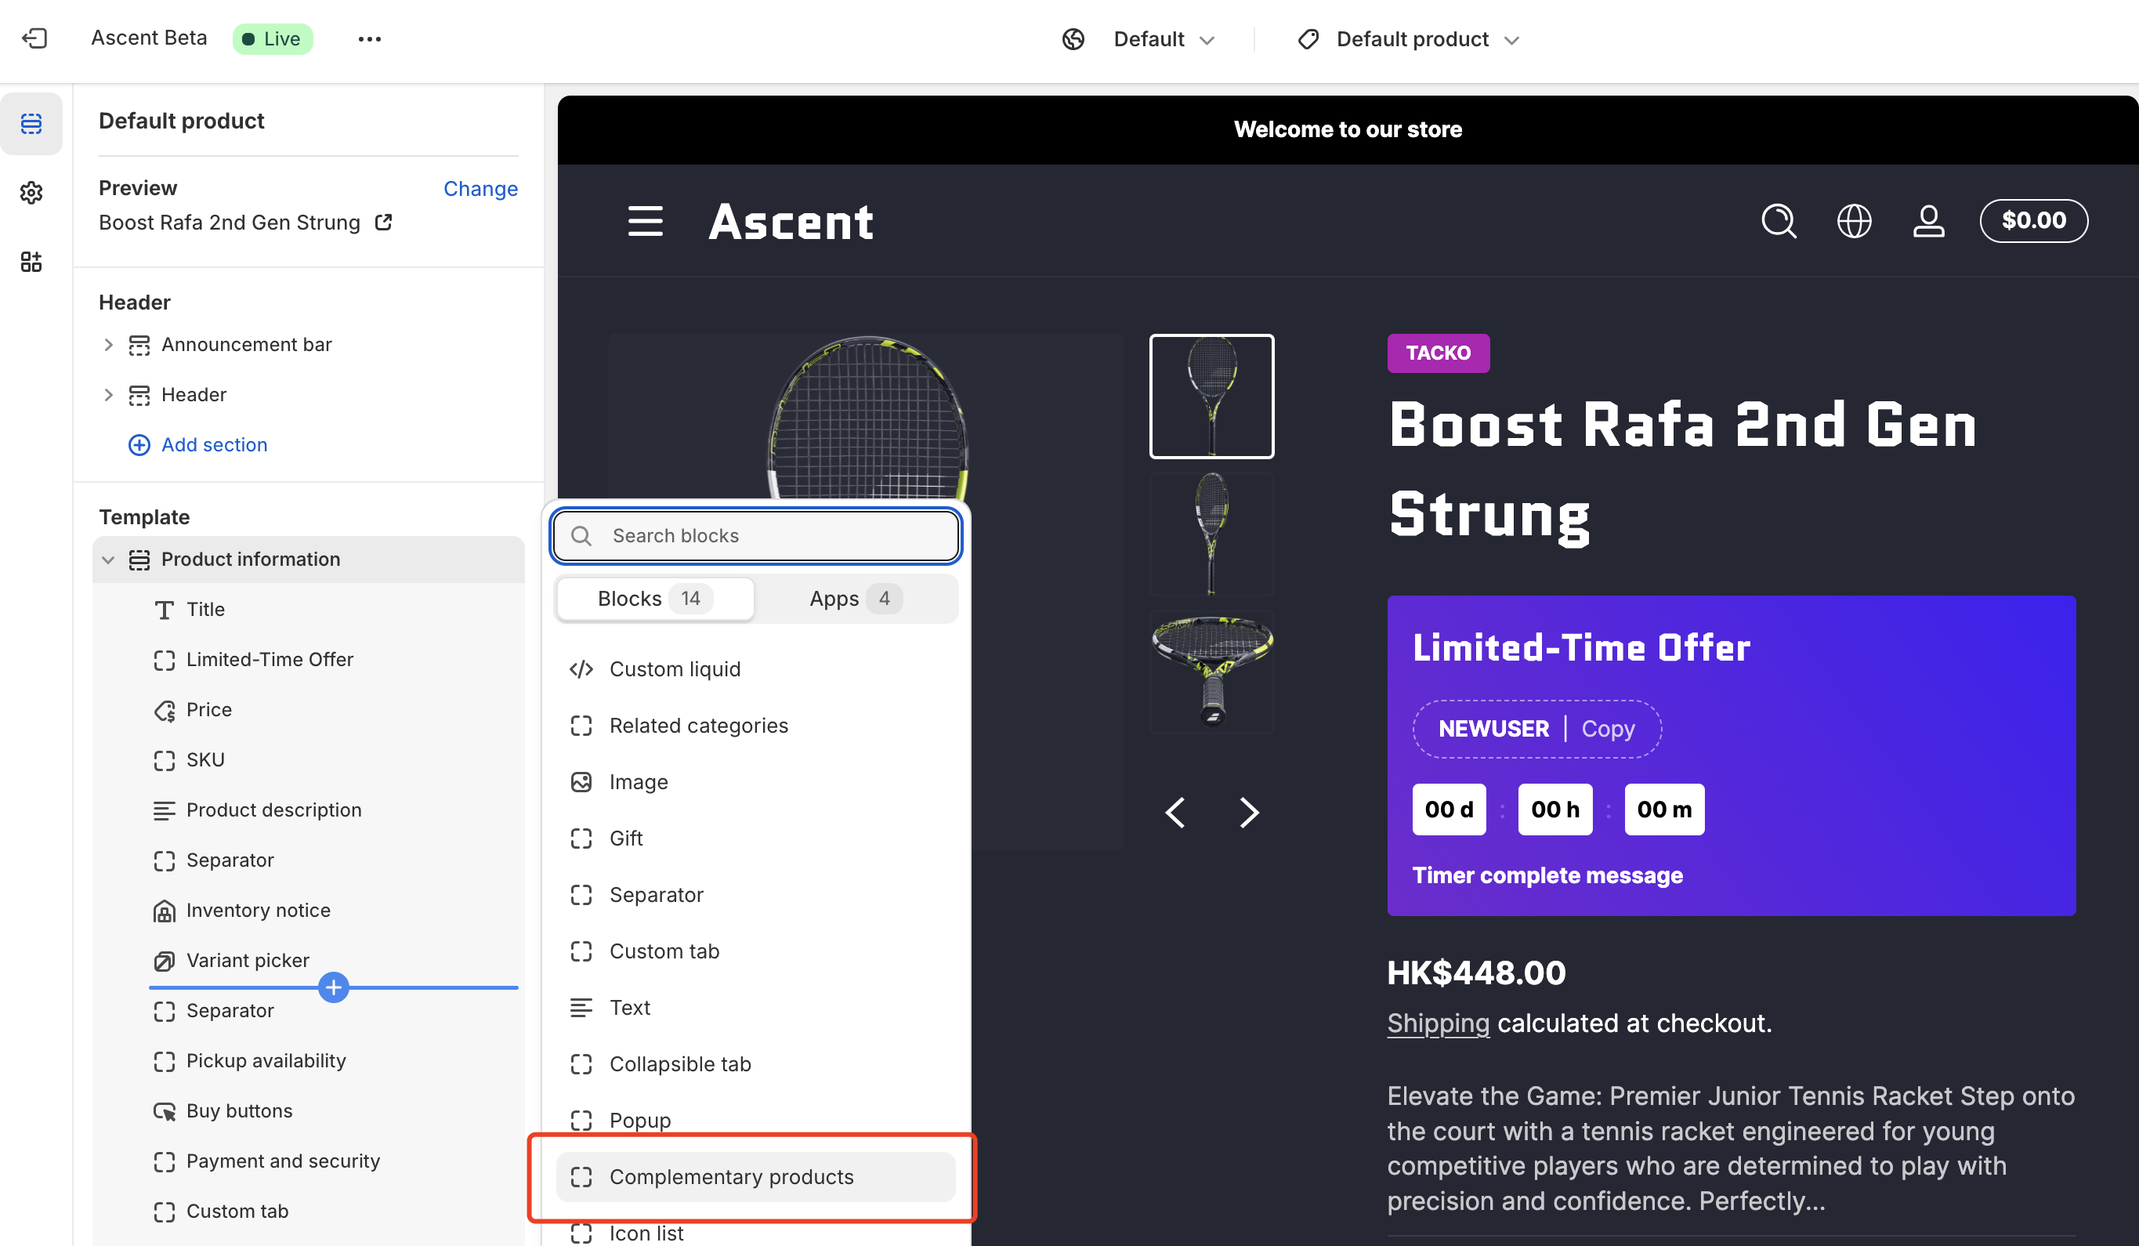Click the exit editor back icon
This screenshot has height=1246, width=2139.
click(34, 38)
